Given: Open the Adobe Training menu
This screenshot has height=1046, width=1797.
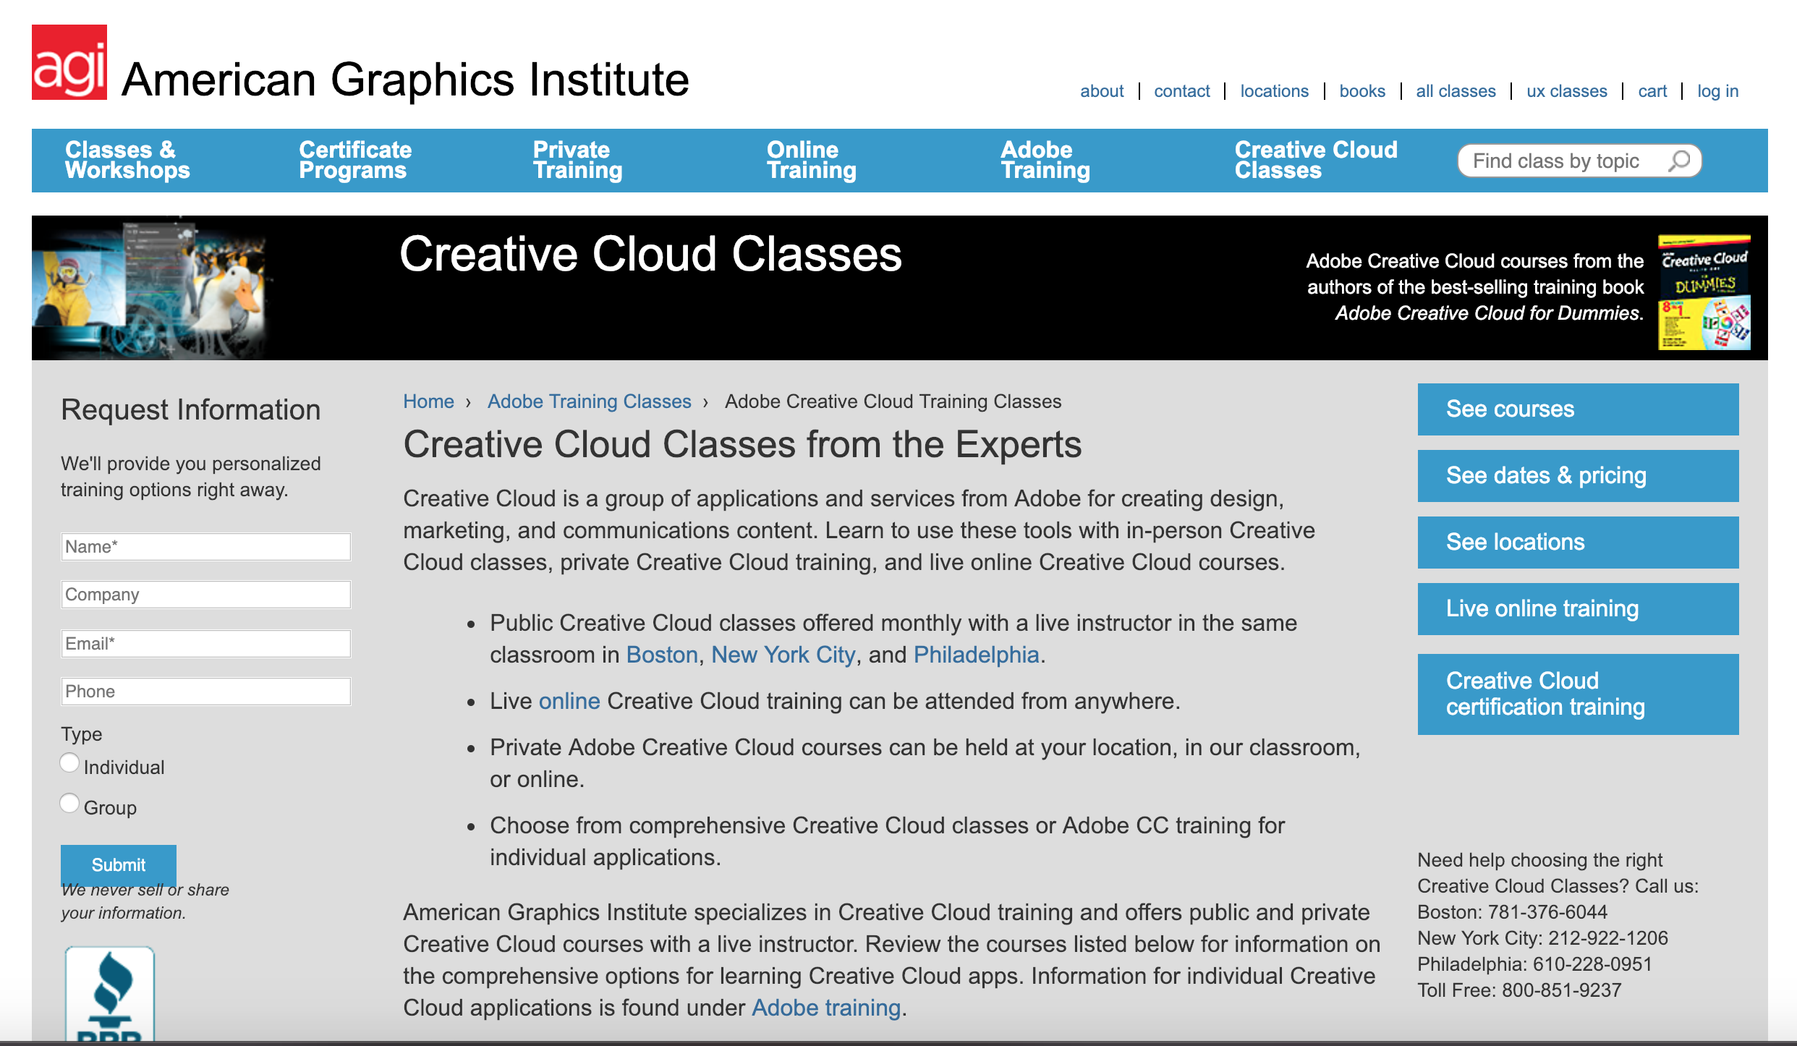Looking at the screenshot, I should tap(1045, 160).
